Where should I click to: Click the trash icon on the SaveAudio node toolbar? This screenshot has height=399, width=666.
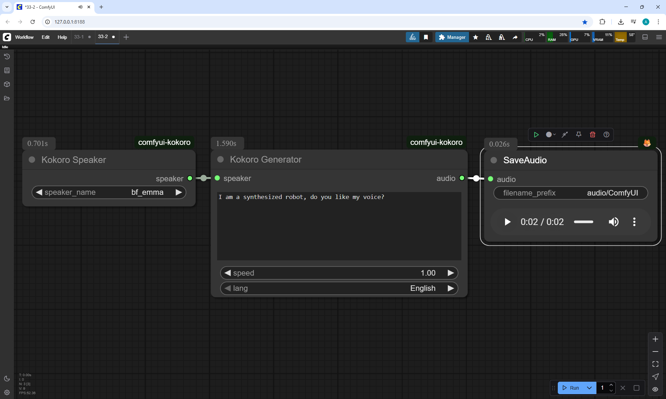592,135
